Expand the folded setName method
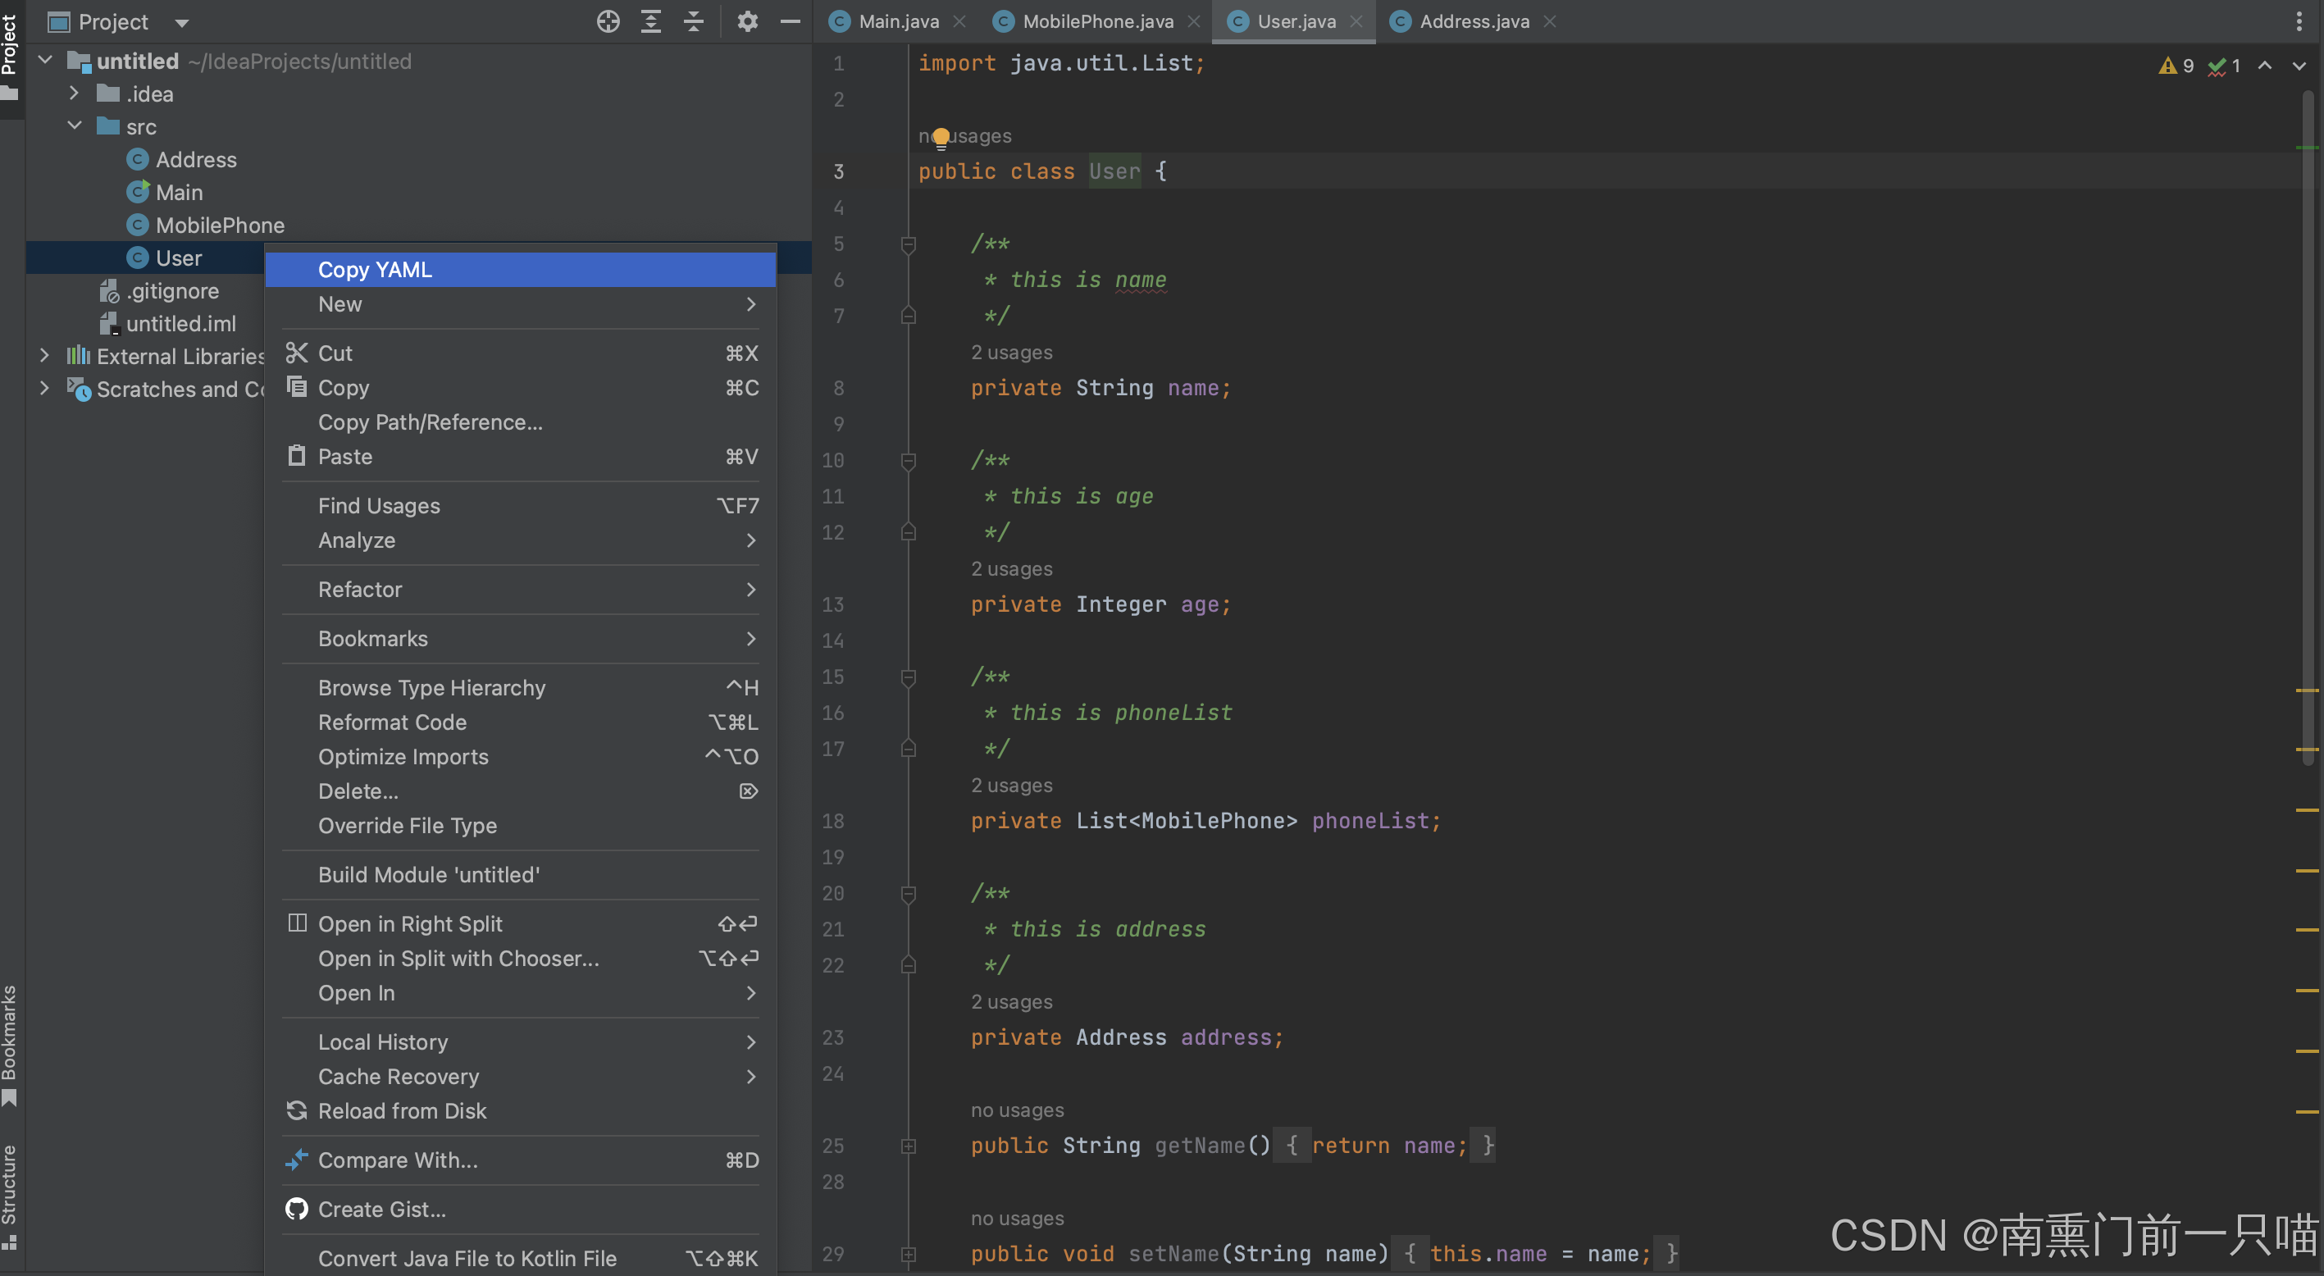 point(909,1255)
